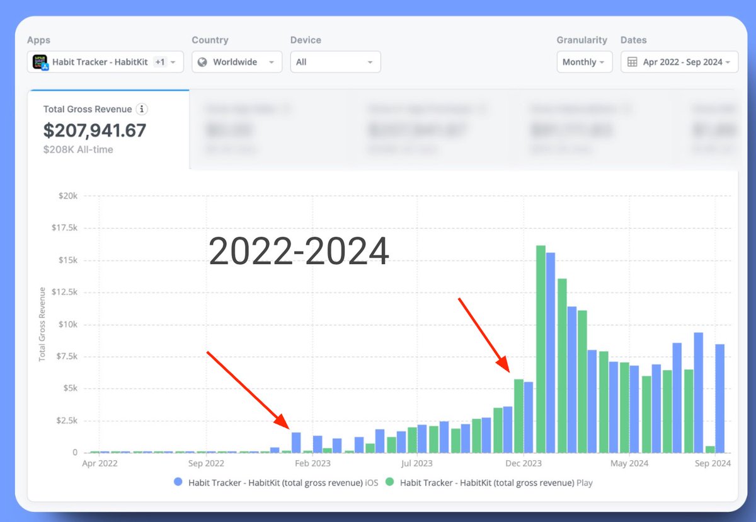The height and width of the screenshot is (522, 756).
Task: Click the Country filter label
Action: (210, 40)
